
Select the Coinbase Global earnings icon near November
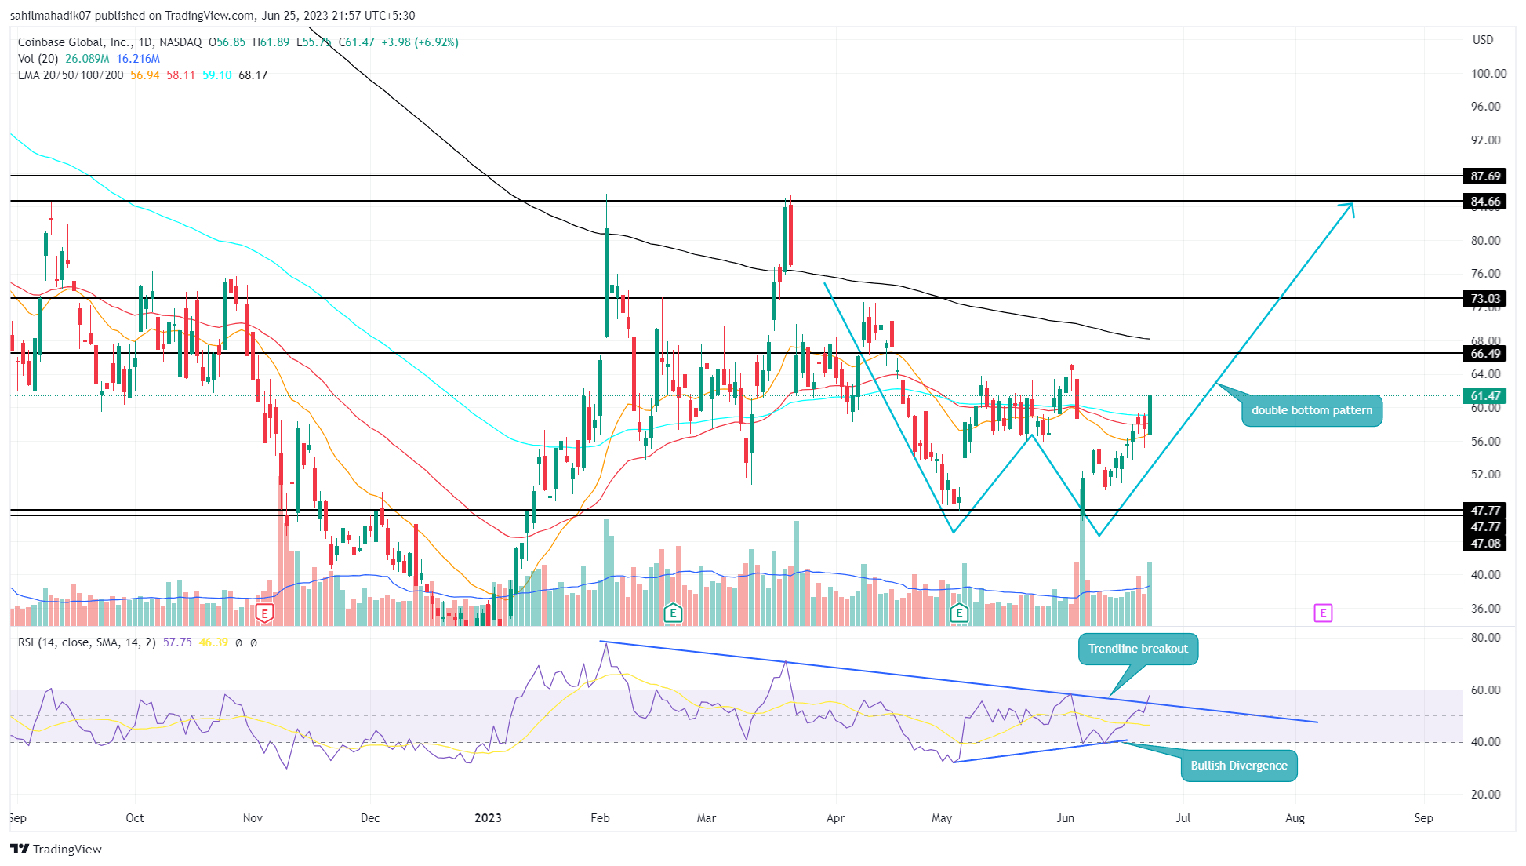pyautogui.click(x=264, y=611)
